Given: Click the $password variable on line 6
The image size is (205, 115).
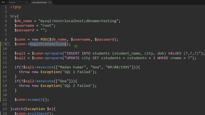Looking at the screenshot, I should point(24,30).
